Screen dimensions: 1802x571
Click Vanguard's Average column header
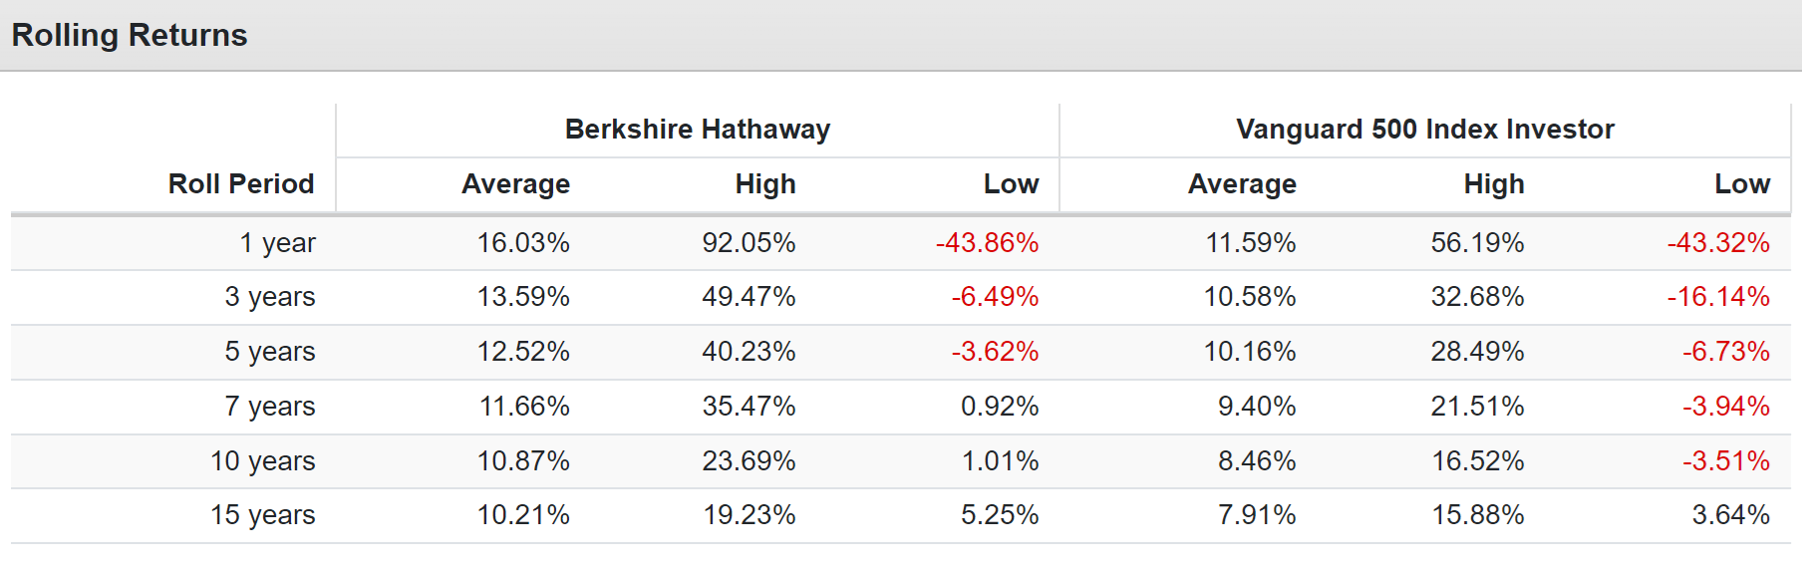(1242, 184)
